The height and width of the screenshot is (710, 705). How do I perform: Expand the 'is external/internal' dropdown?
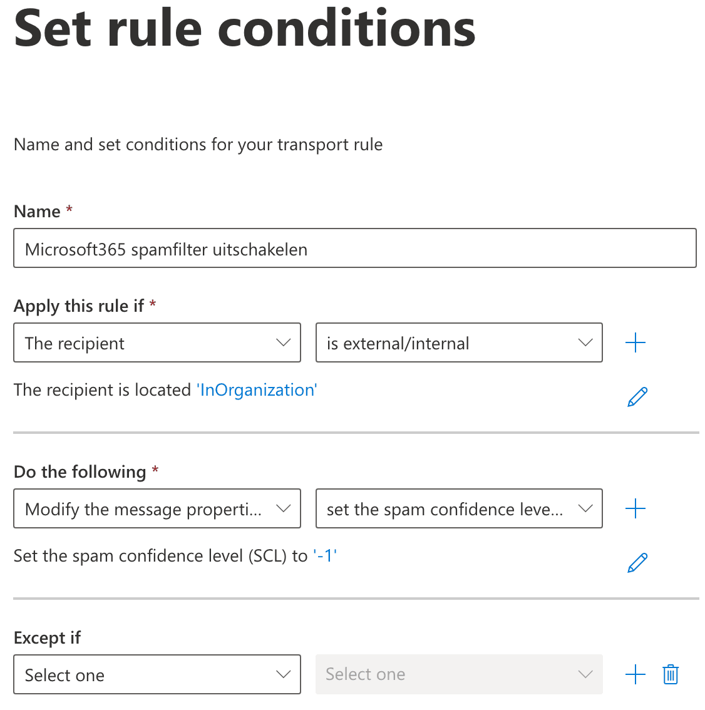pos(459,342)
